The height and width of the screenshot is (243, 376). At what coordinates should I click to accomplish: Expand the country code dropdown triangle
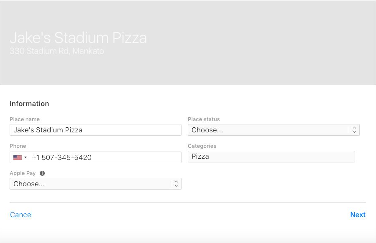pos(26,157)
